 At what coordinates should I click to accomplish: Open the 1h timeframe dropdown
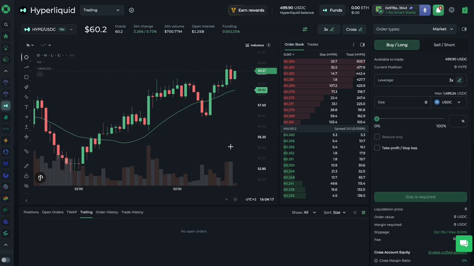coord(30,45)
